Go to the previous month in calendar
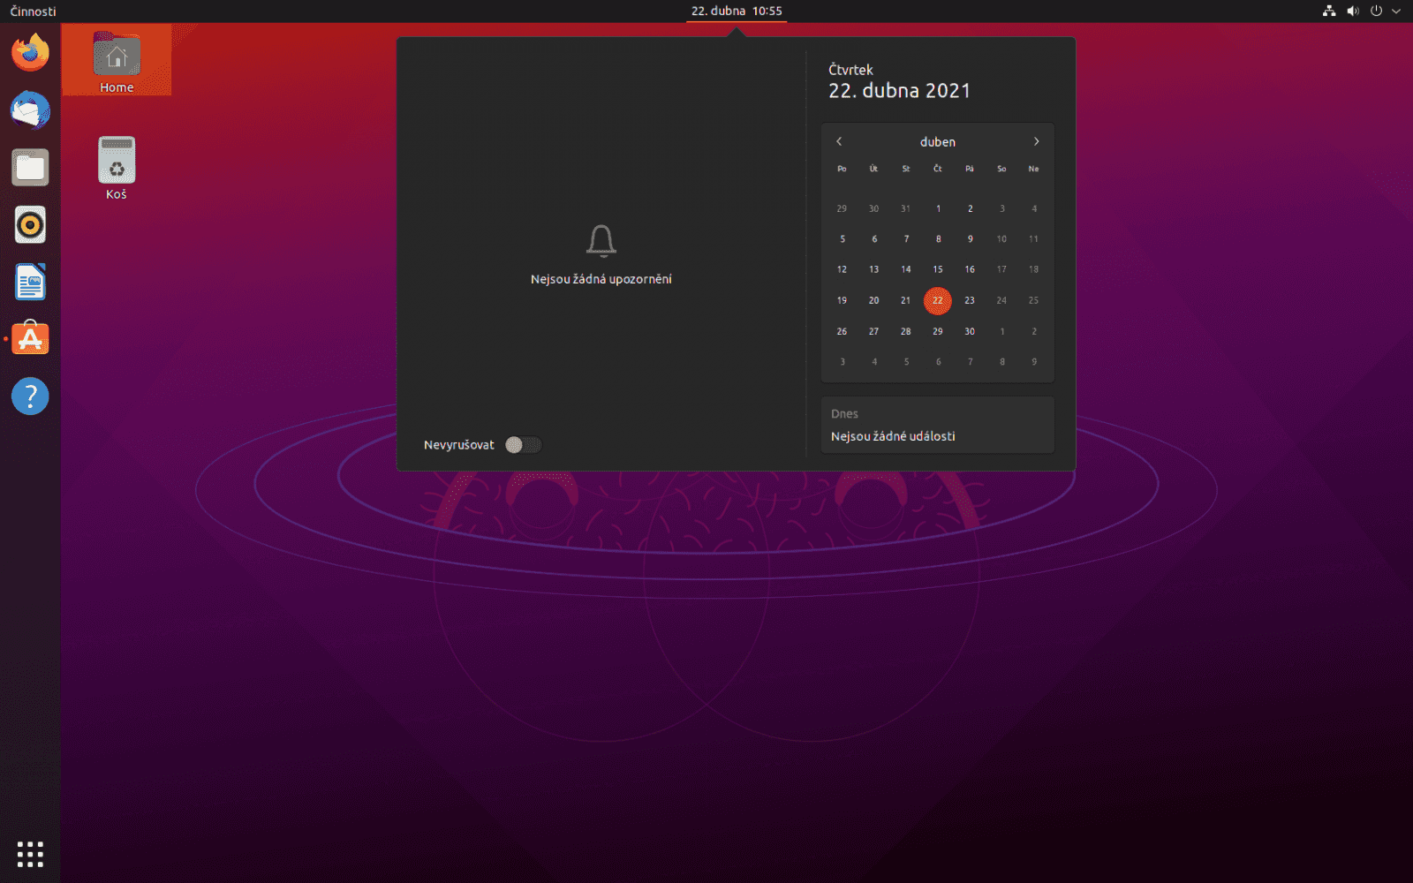Viewport: 1413px width, 883px height. [838, 141]
